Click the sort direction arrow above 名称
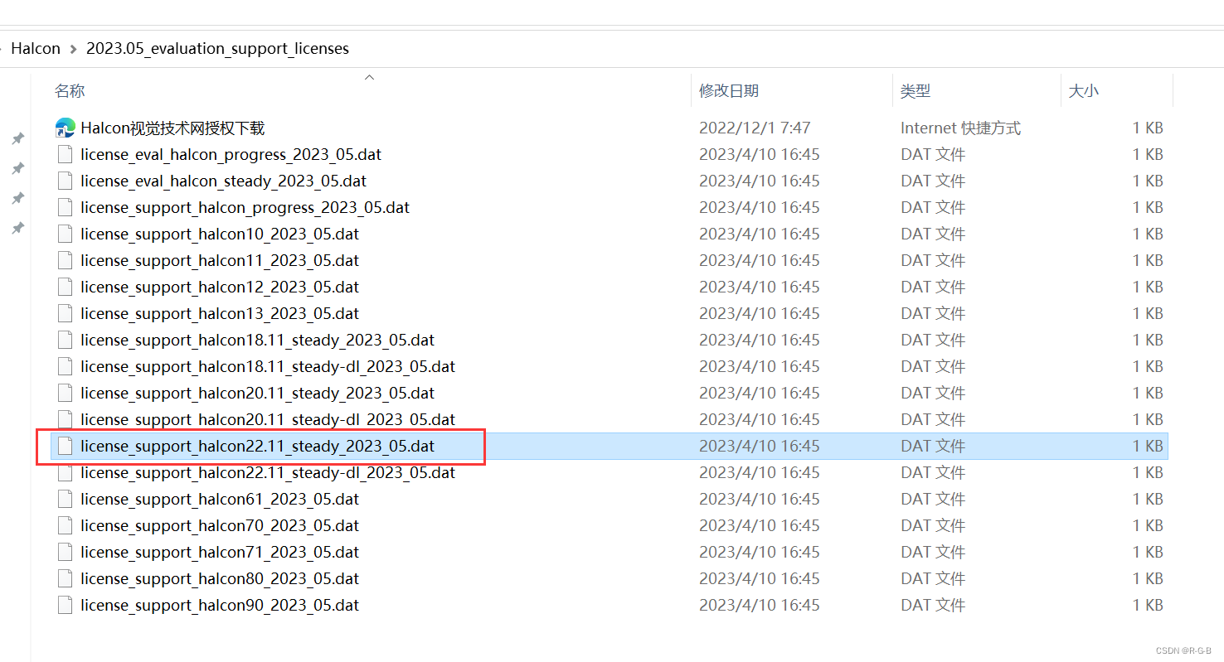 370,77
